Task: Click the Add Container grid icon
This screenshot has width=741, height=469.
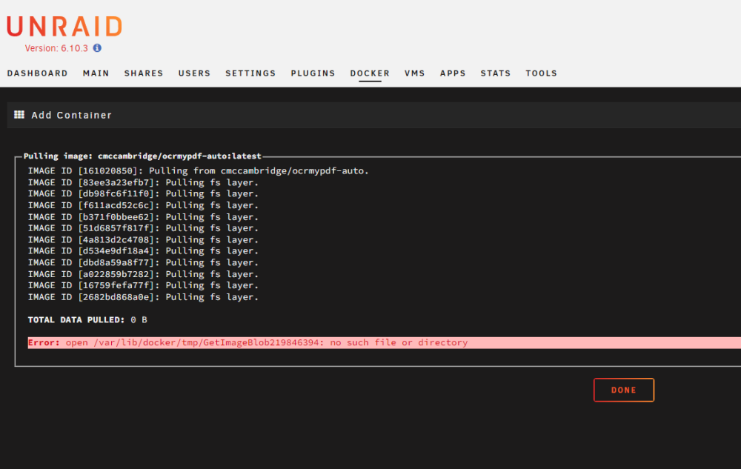Action: tap(19, 115)
